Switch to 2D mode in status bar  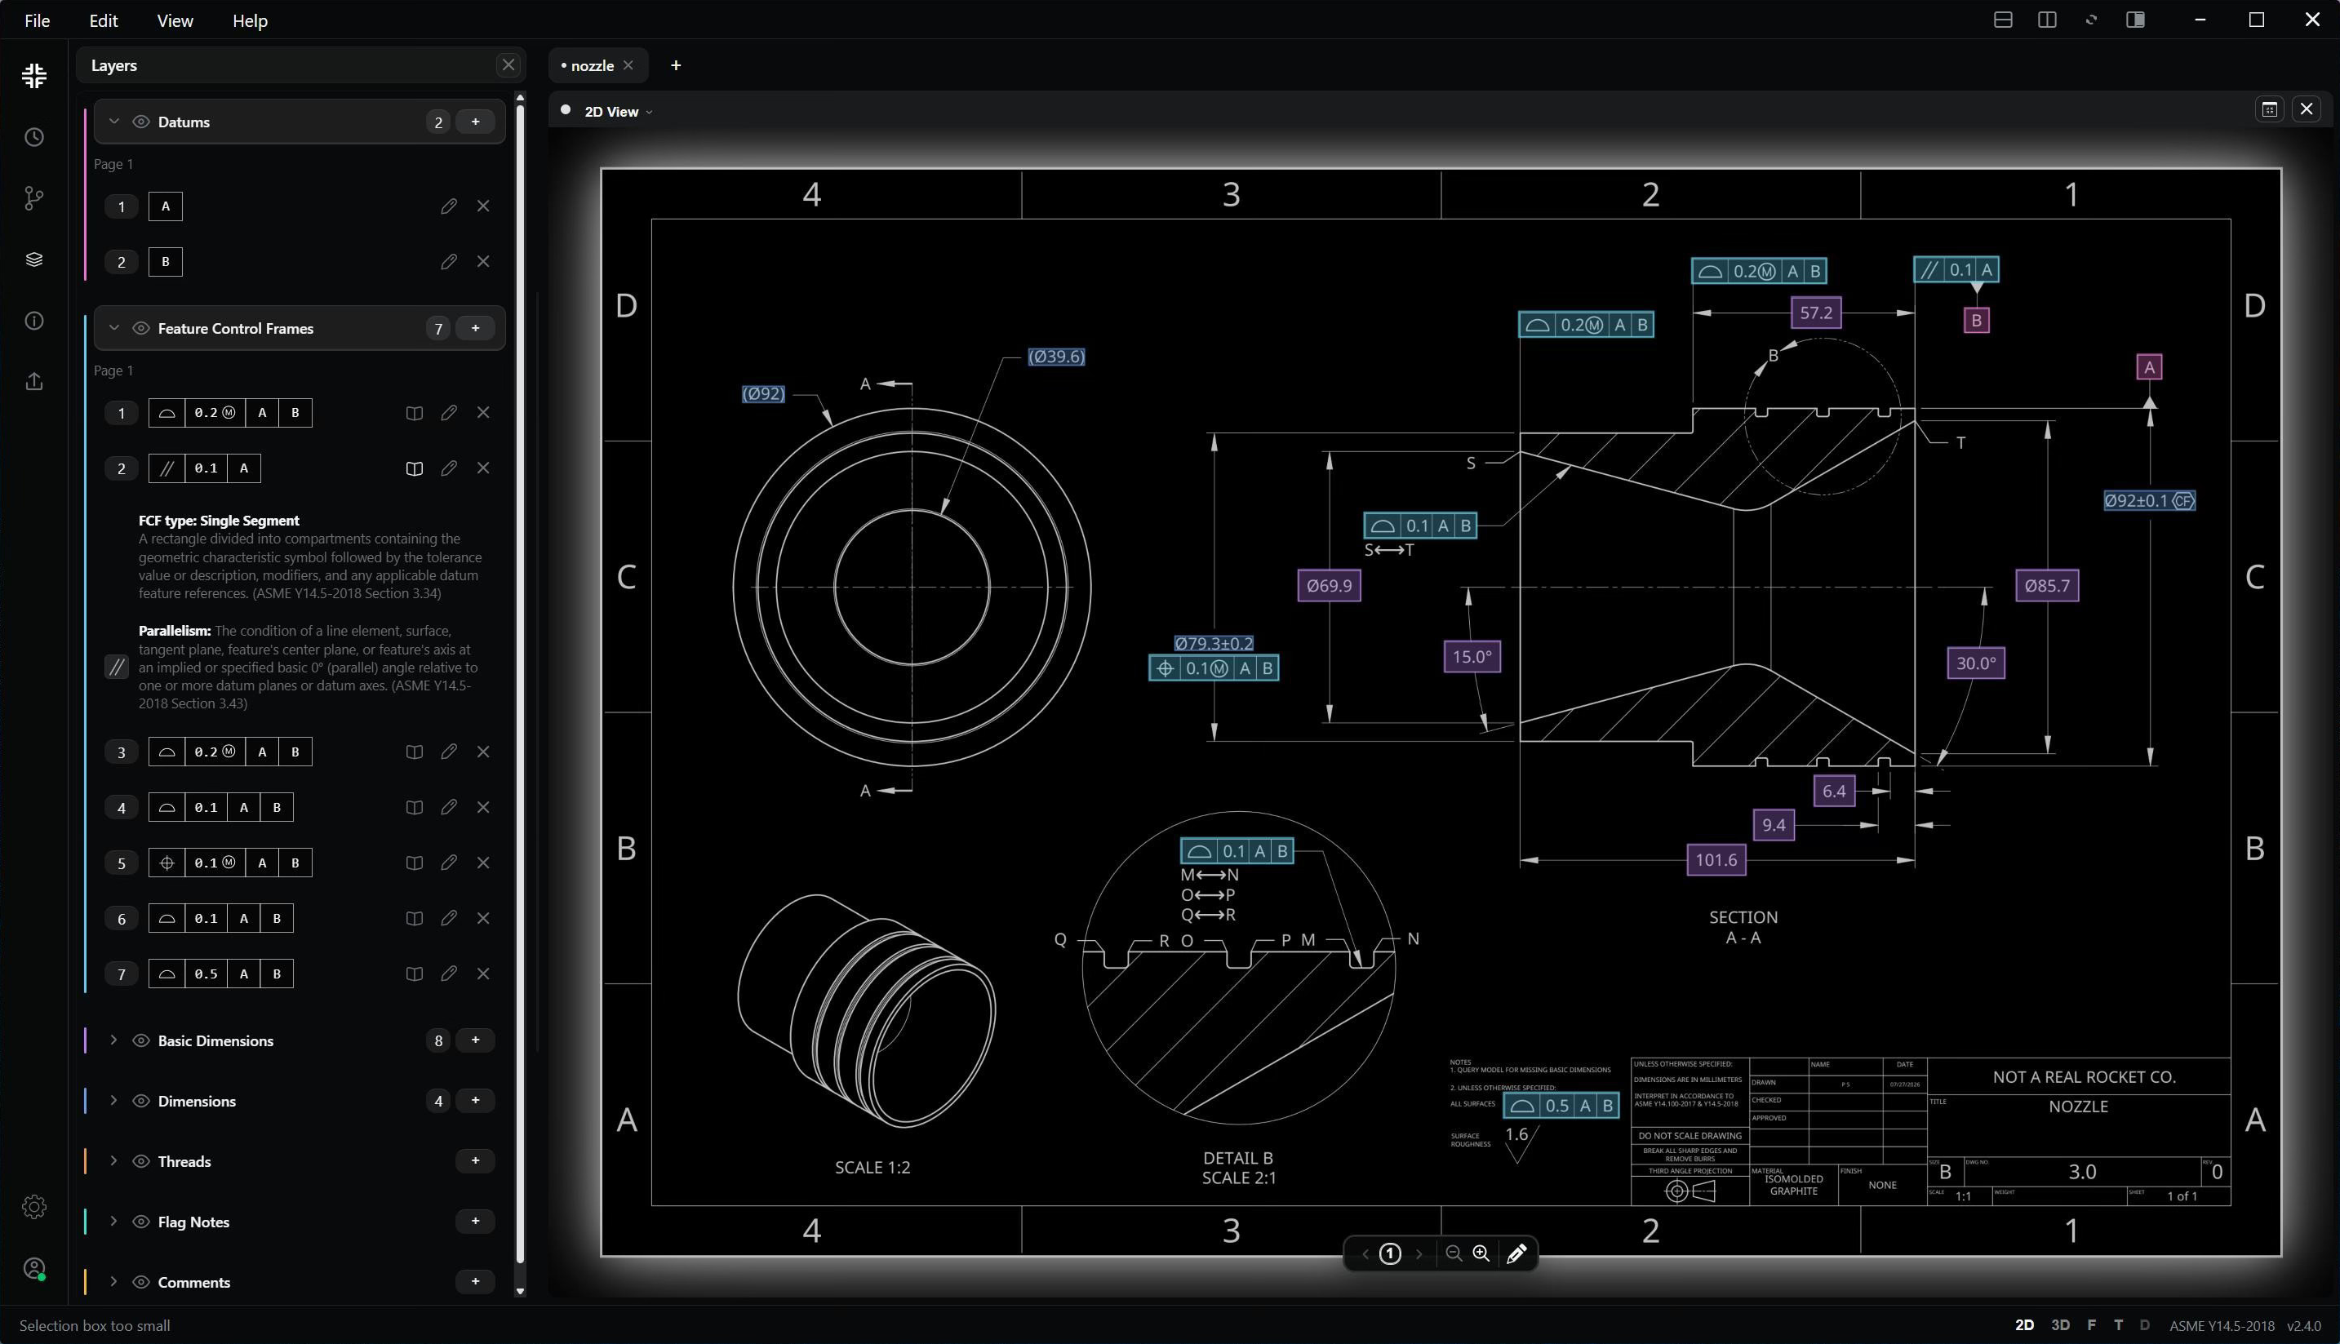point(2024,1324)
